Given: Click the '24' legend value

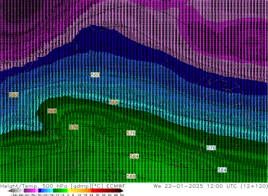Looking at the screenshot, I should [91, 195].
